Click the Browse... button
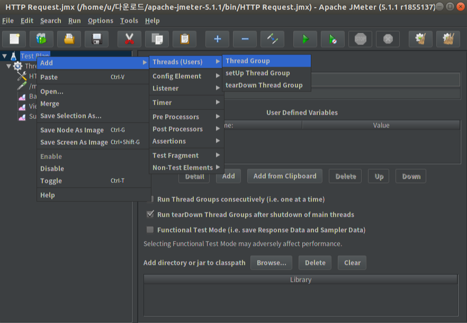Screen dimensions: 467x323 point(271,263)
